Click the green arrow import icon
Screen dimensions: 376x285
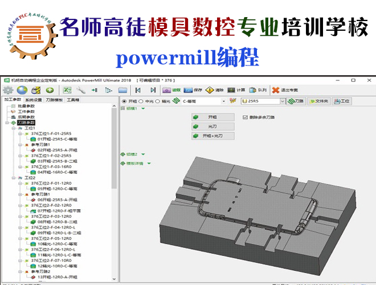(x=95, y=90)
